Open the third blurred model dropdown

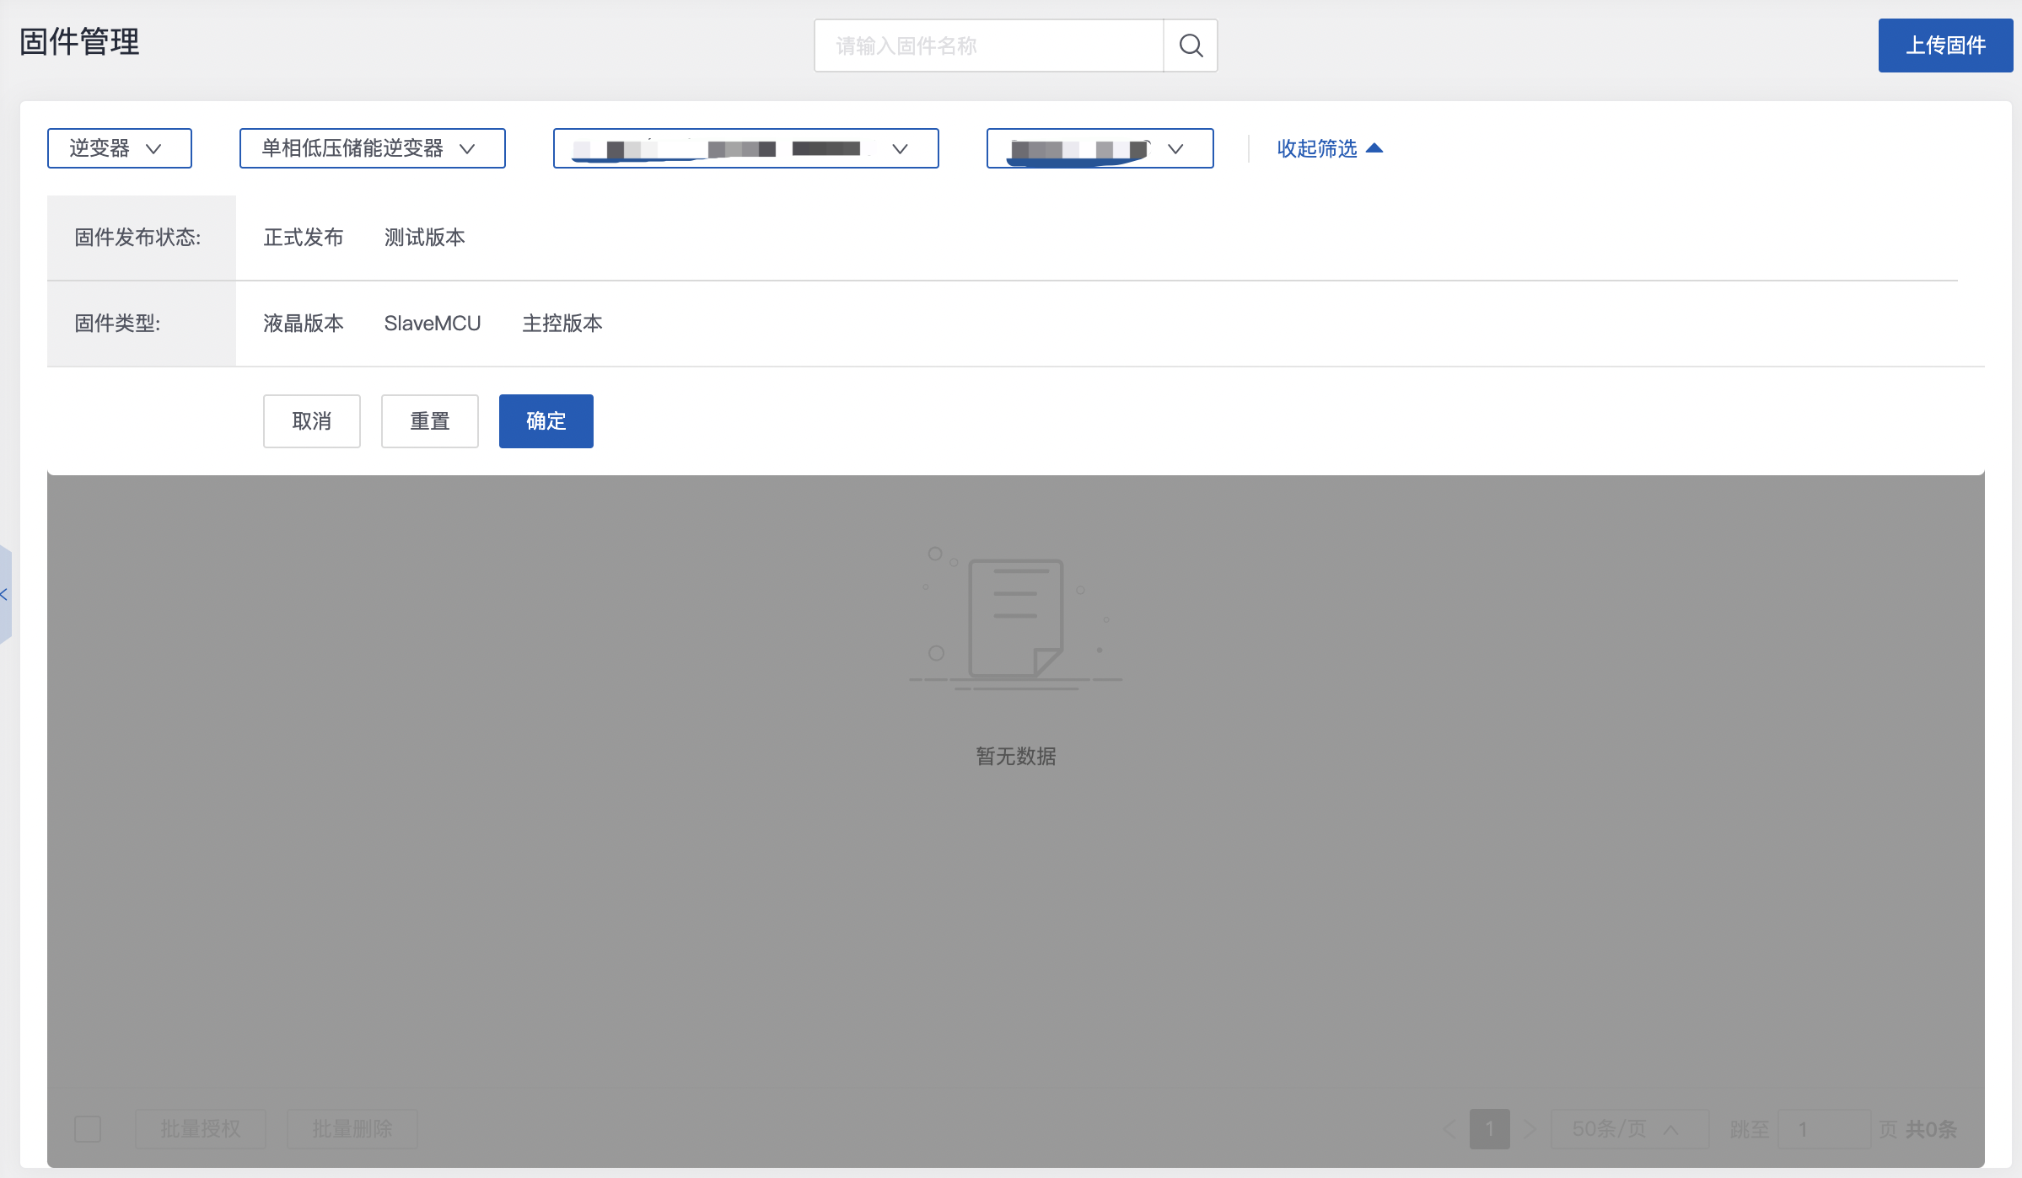tap(745, 148)
